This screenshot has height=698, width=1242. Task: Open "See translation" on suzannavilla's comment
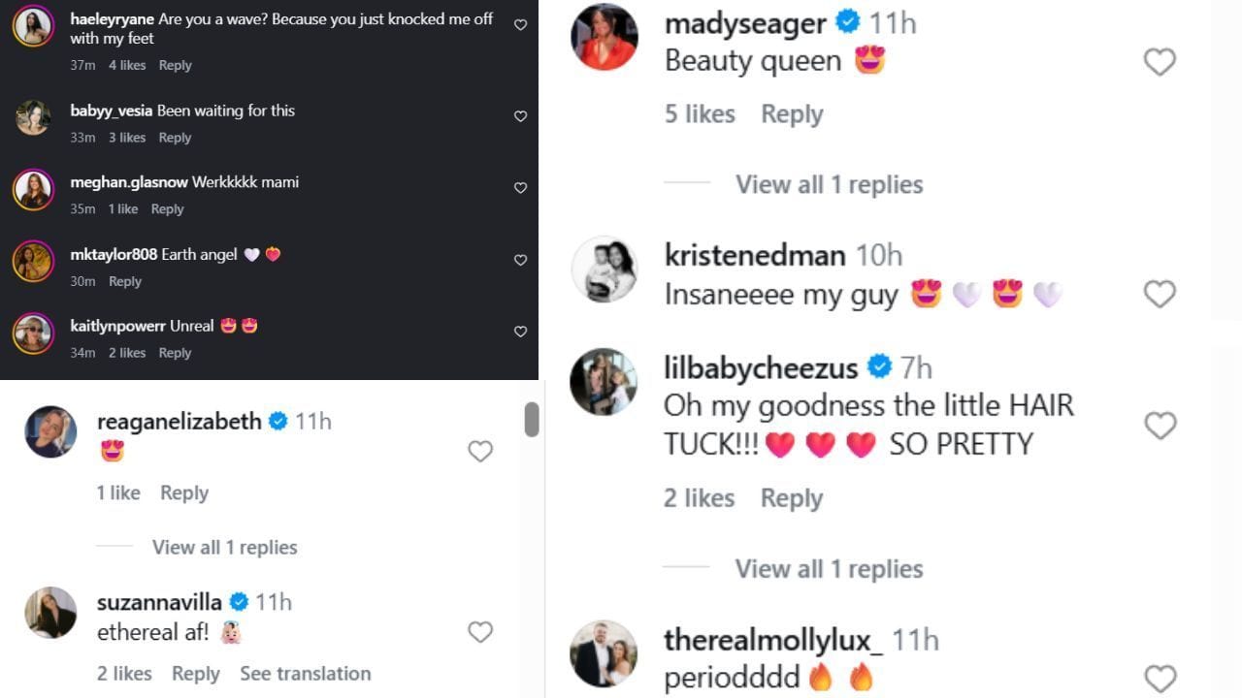(305, 673)
